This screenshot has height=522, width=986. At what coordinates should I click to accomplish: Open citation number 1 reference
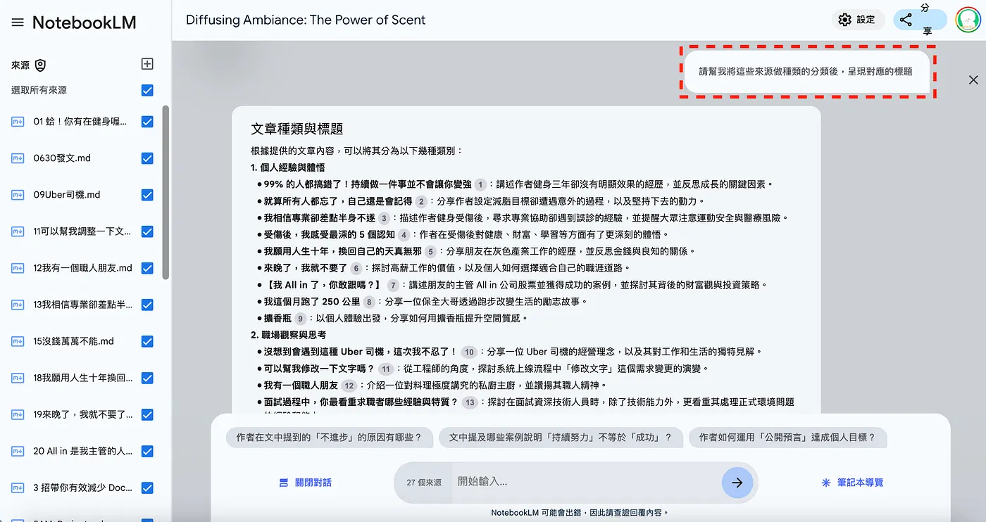[480, 184]
